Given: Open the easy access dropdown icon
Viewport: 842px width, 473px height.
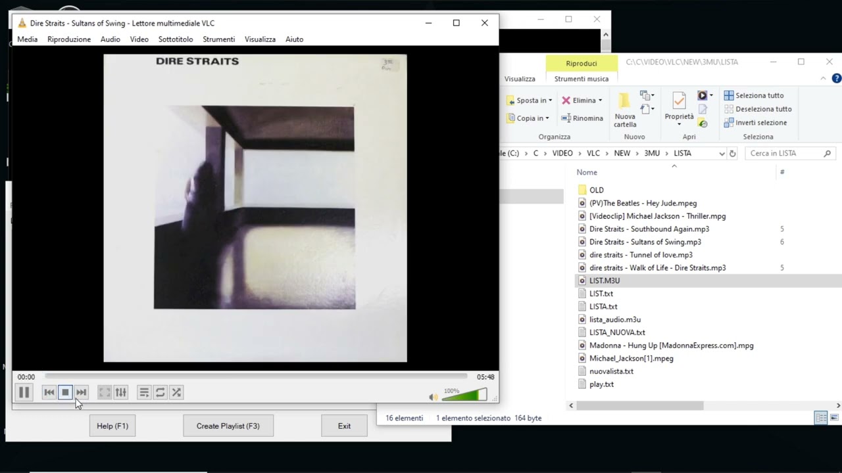Looking at the screenshot, I should point(648,109).
